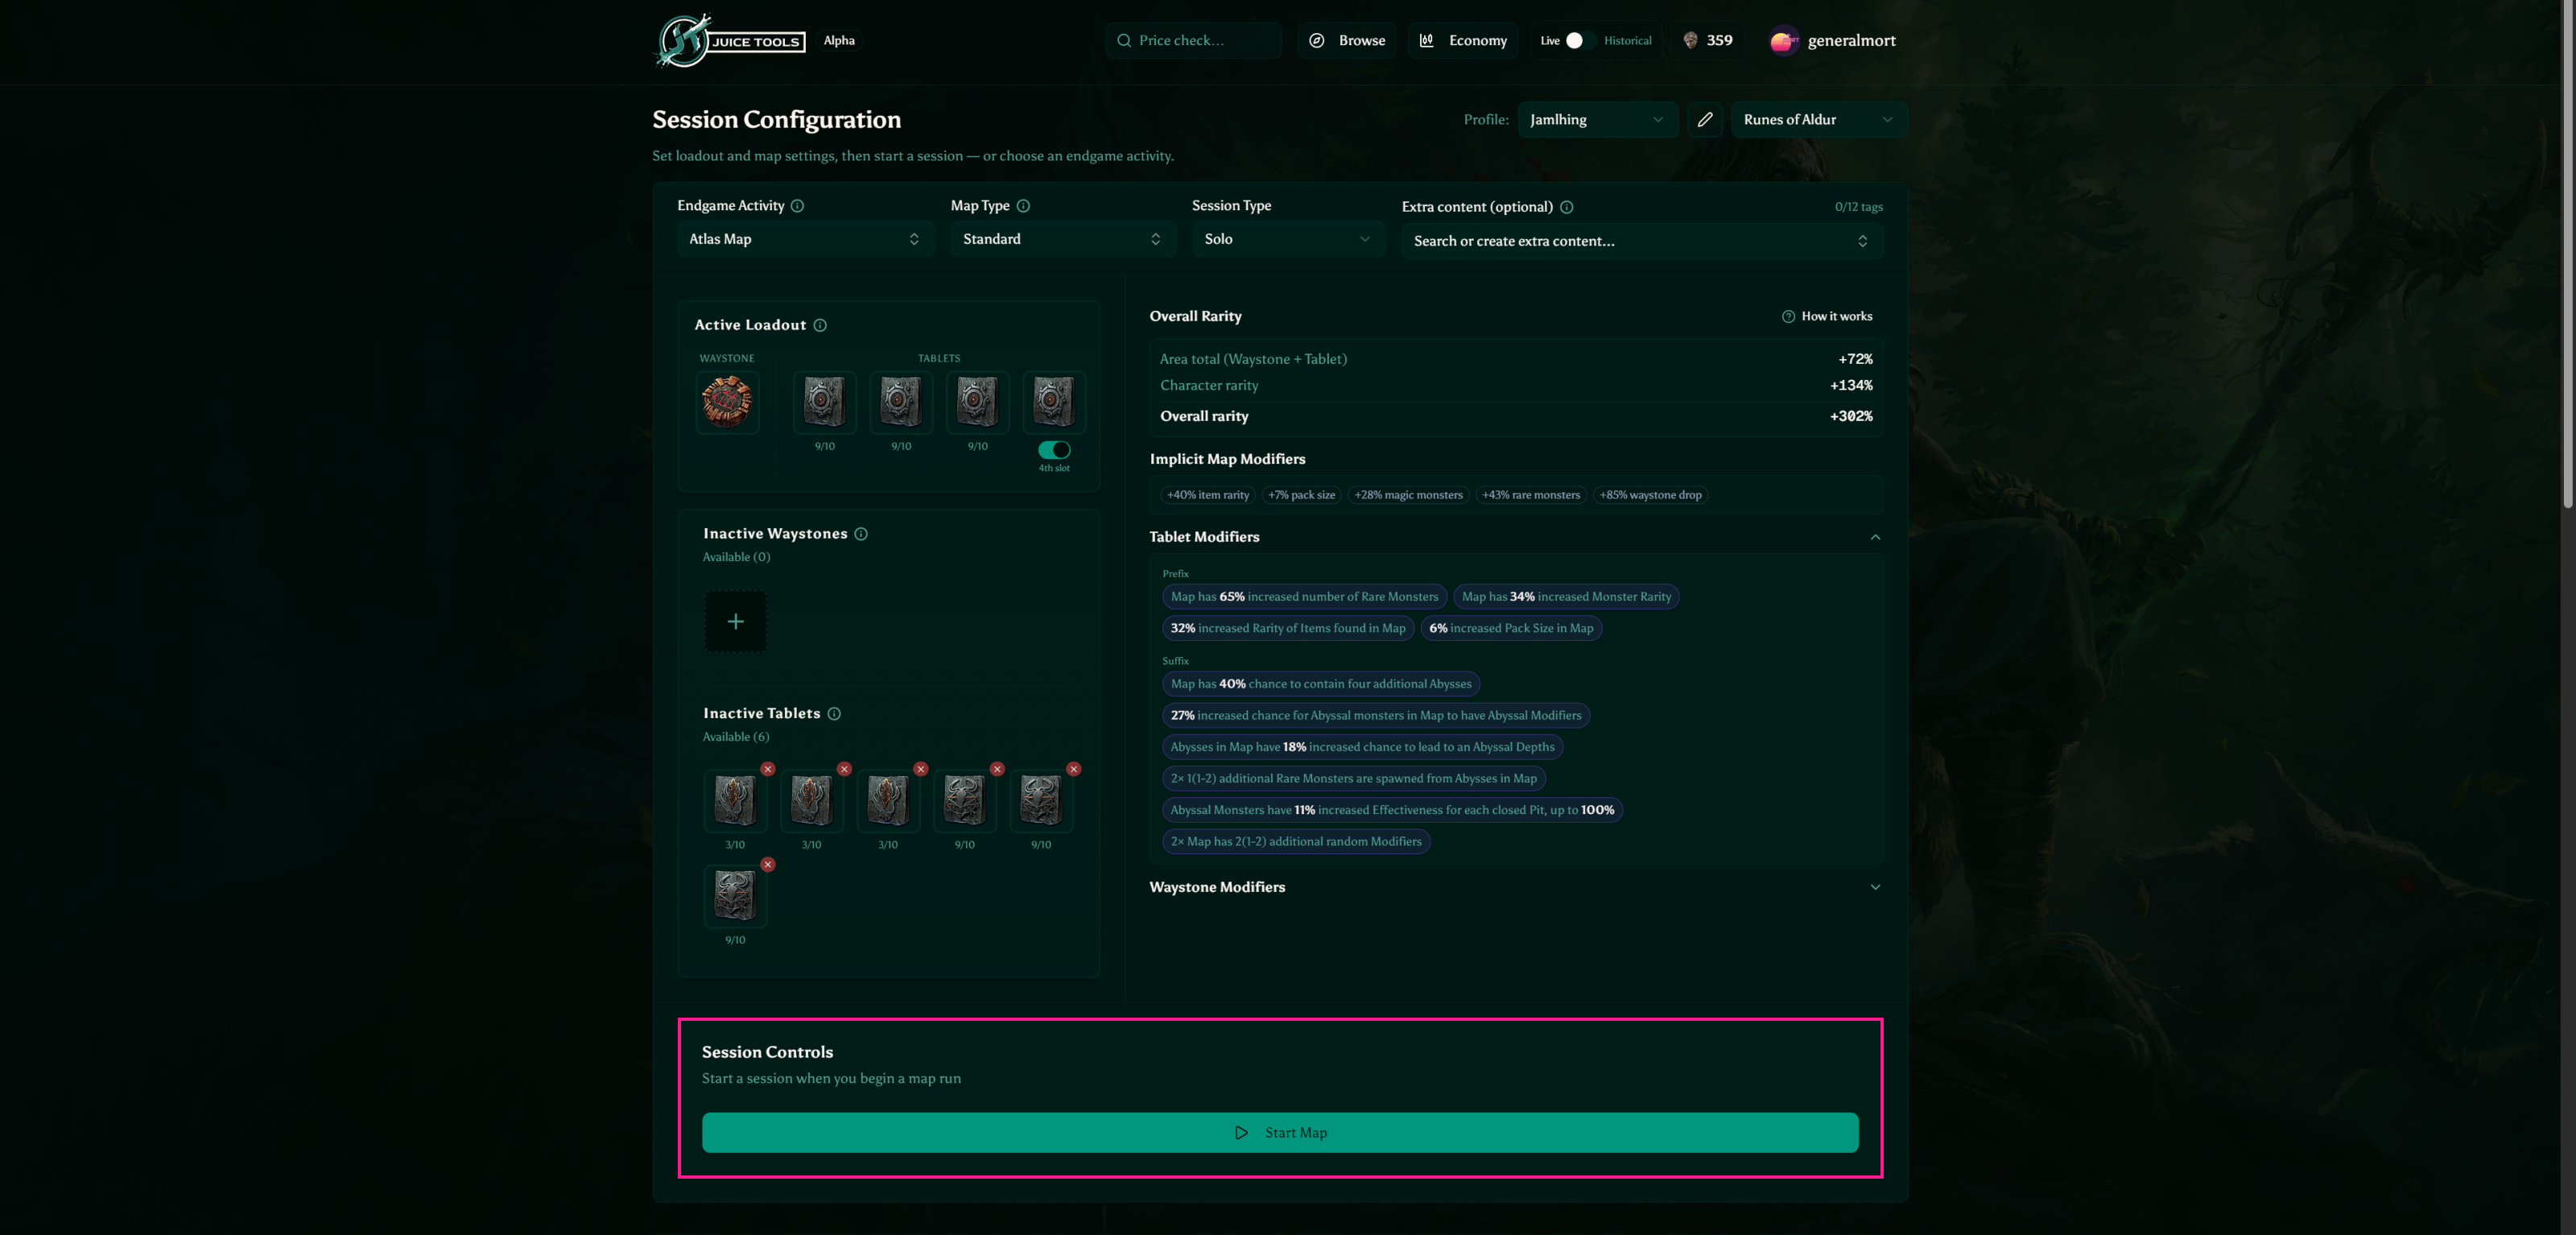
Task: Select the fourth slot tablet icon
Action: click(1054, 402)
